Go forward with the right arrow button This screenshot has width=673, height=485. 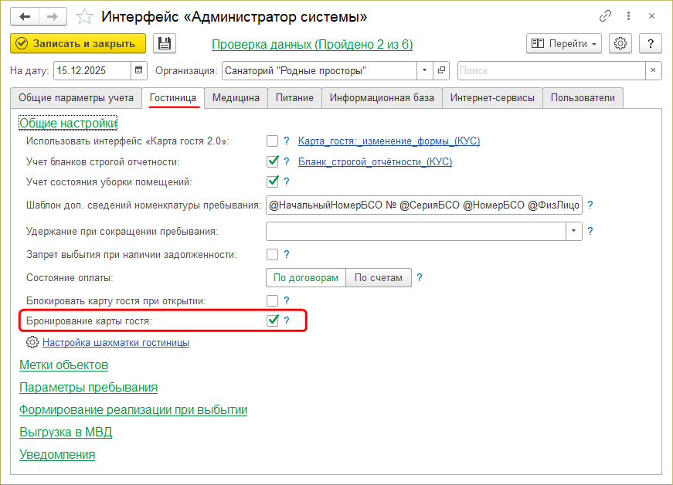pyautogui.click(x=53, y=17)
